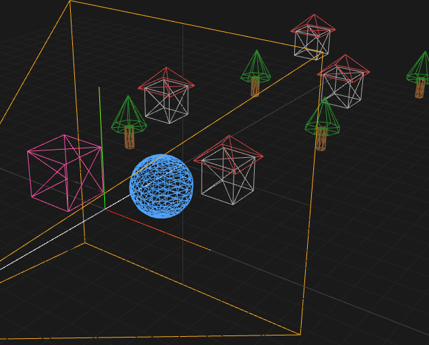Click the green vertical axis line

click(x=101, y=148)
